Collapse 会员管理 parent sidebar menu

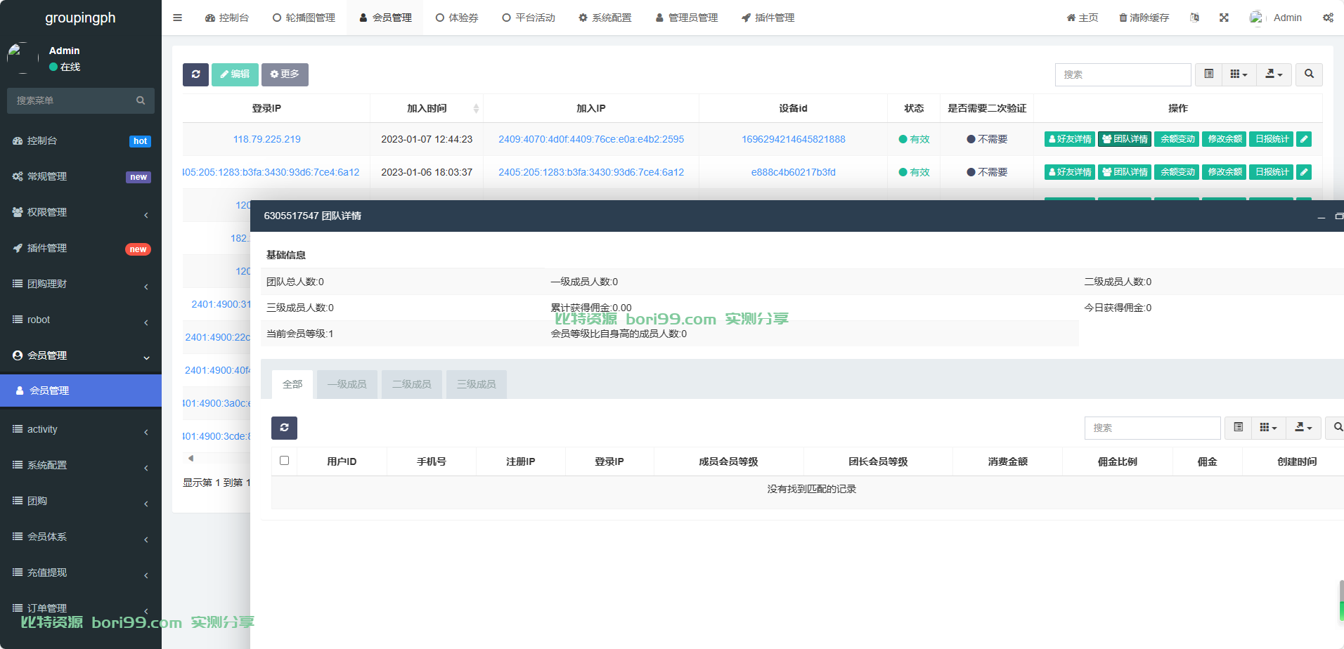(x=81, y=355)
